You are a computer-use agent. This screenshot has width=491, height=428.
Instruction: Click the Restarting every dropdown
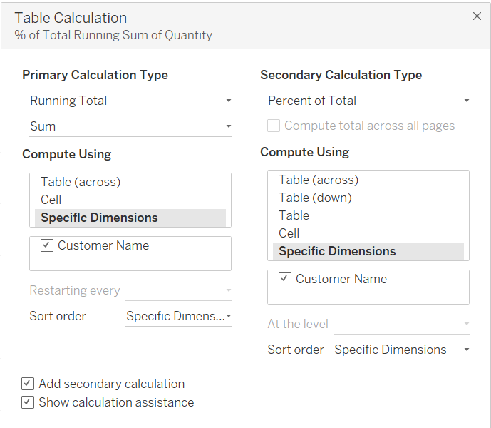178,290
